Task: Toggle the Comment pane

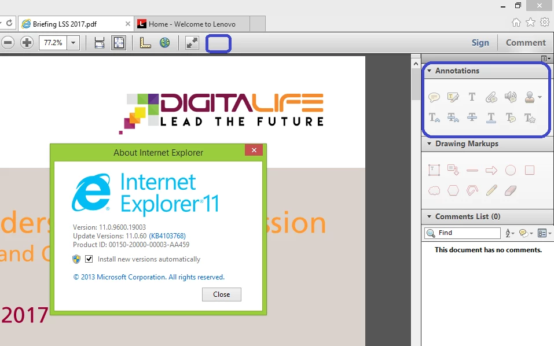Action: [x=526, y=43]
